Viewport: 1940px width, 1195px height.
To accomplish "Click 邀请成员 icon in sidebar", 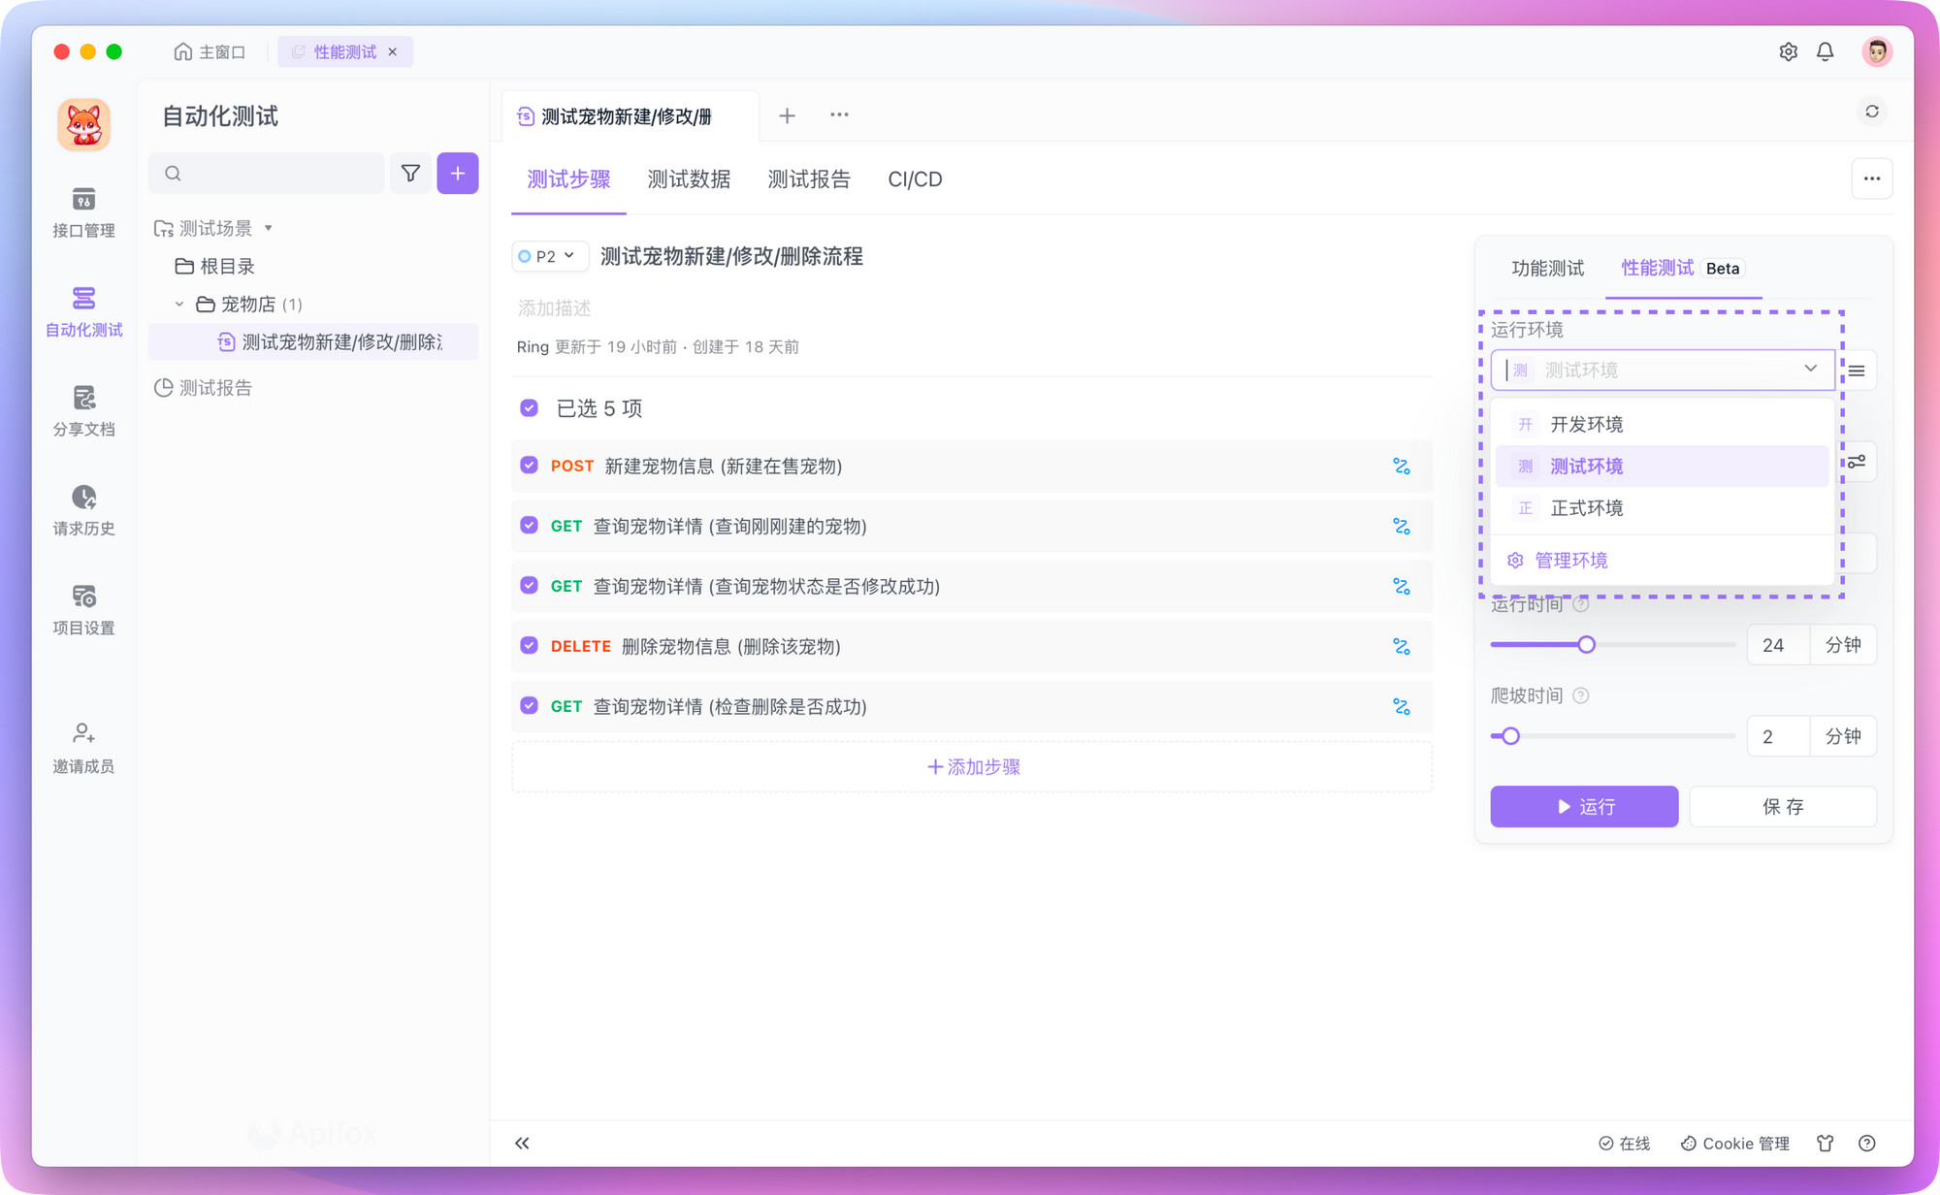I will click(x=83, y=733).
